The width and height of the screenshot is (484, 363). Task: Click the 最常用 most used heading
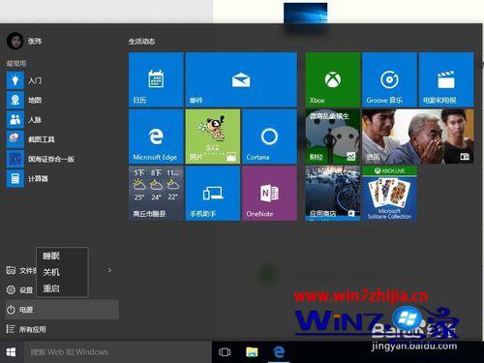(x=16, y=63)
